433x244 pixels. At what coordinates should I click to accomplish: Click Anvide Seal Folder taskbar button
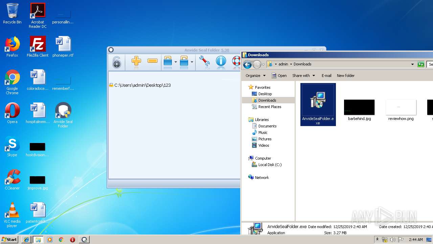point(84,240)
